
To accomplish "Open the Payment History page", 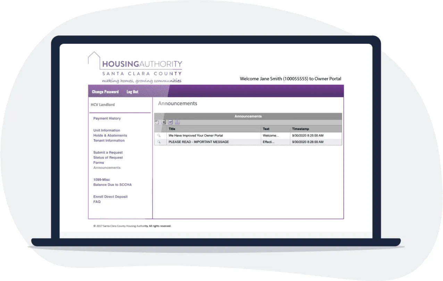I will click(107, 119).
